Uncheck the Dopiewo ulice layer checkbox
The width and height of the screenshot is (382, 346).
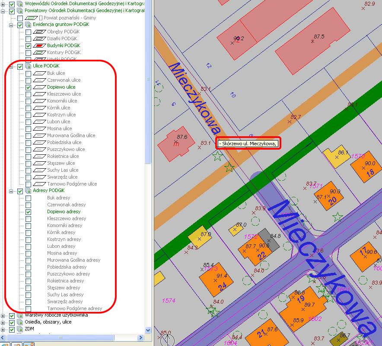[28, 87]
